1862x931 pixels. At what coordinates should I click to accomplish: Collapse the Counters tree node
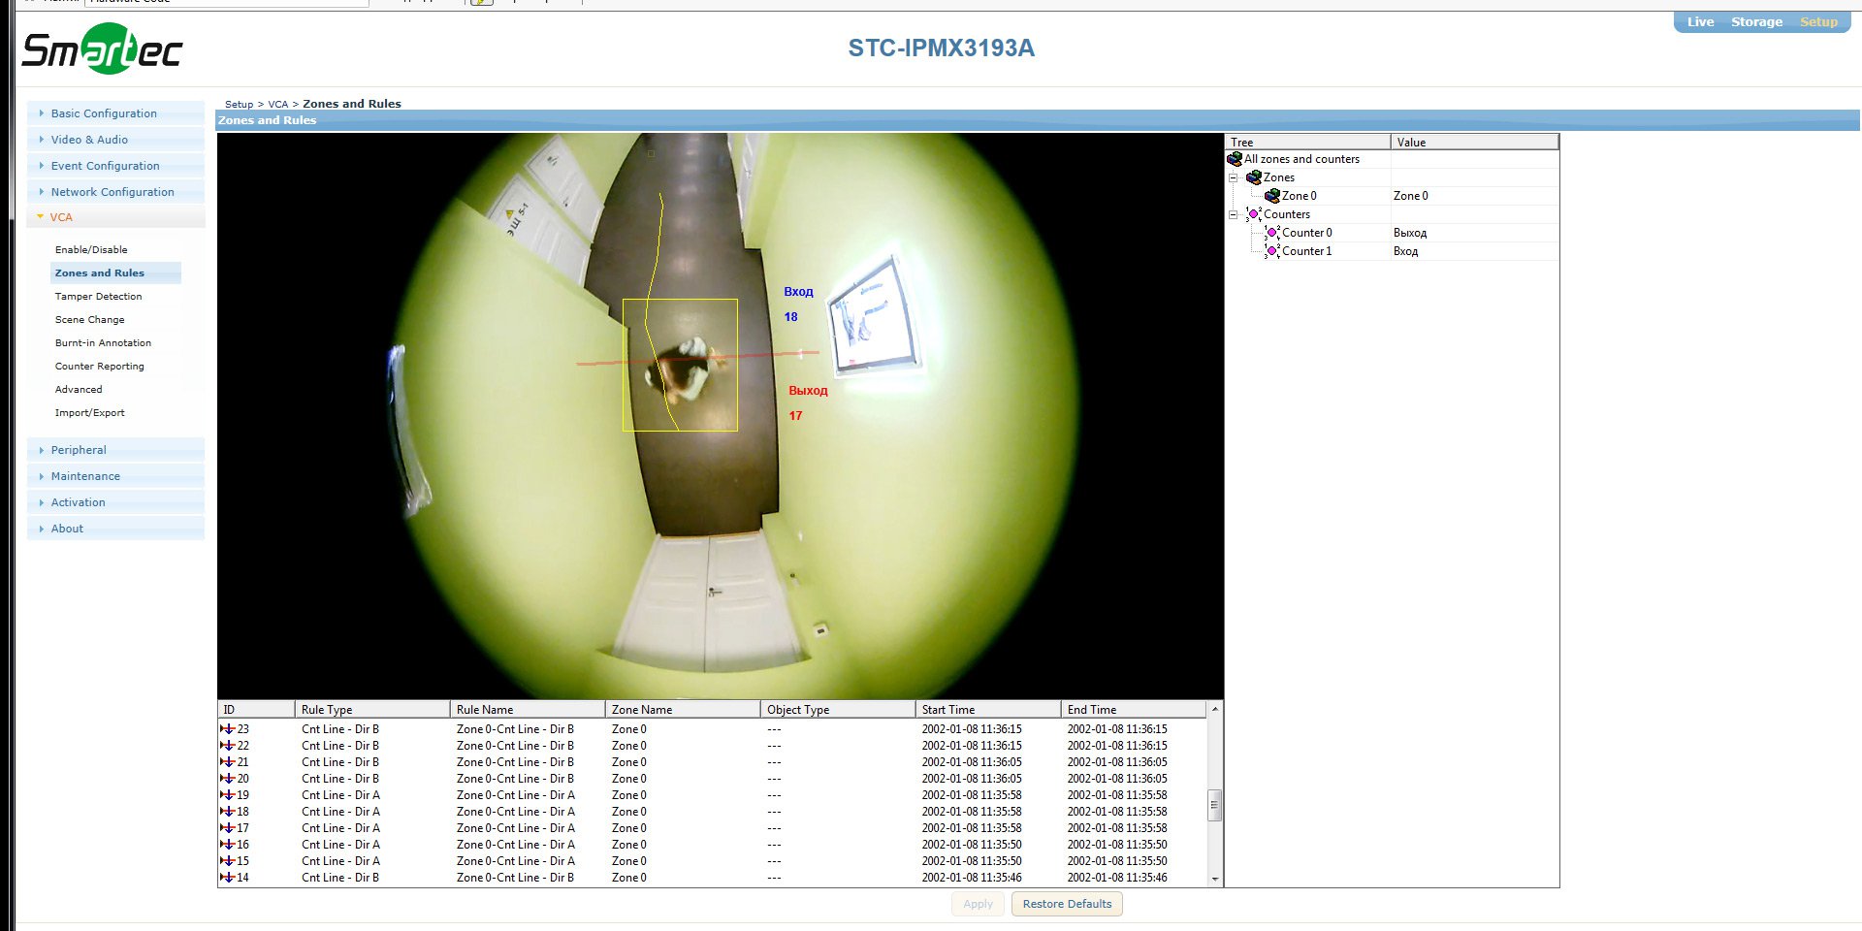pyautogui.click(x=1234, y=214)
